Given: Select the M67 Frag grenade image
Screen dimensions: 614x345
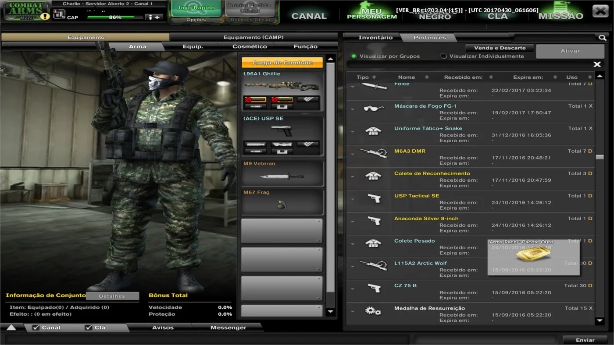Looking at the screenshot, I should (x=282, y=204).
